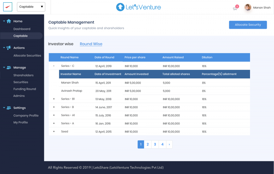Click the Home house icon
This screenshot has height=174, width=274.
tap(9, 21)
